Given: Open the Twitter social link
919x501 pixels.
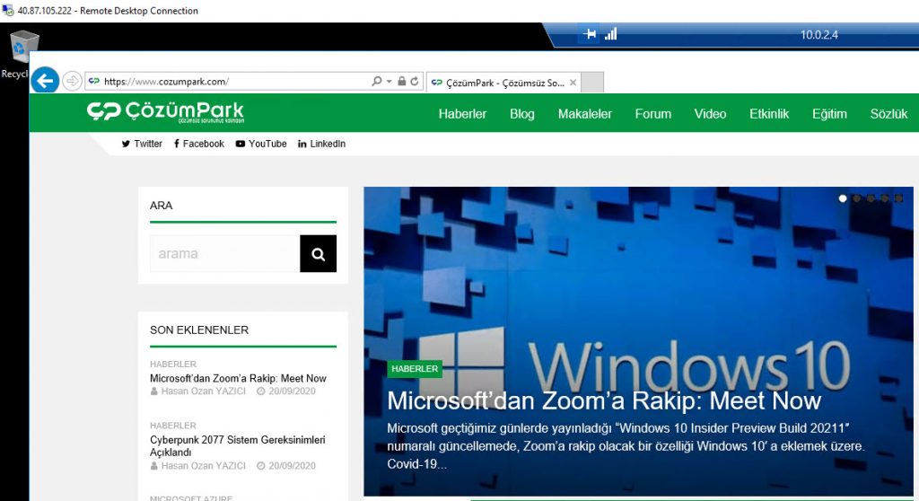Looking at the screenshot, I should (x=142, y=144).
